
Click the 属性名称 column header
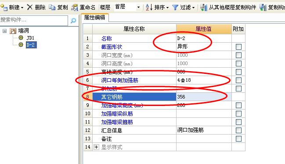pyautogui.click(x=134, y=29)
